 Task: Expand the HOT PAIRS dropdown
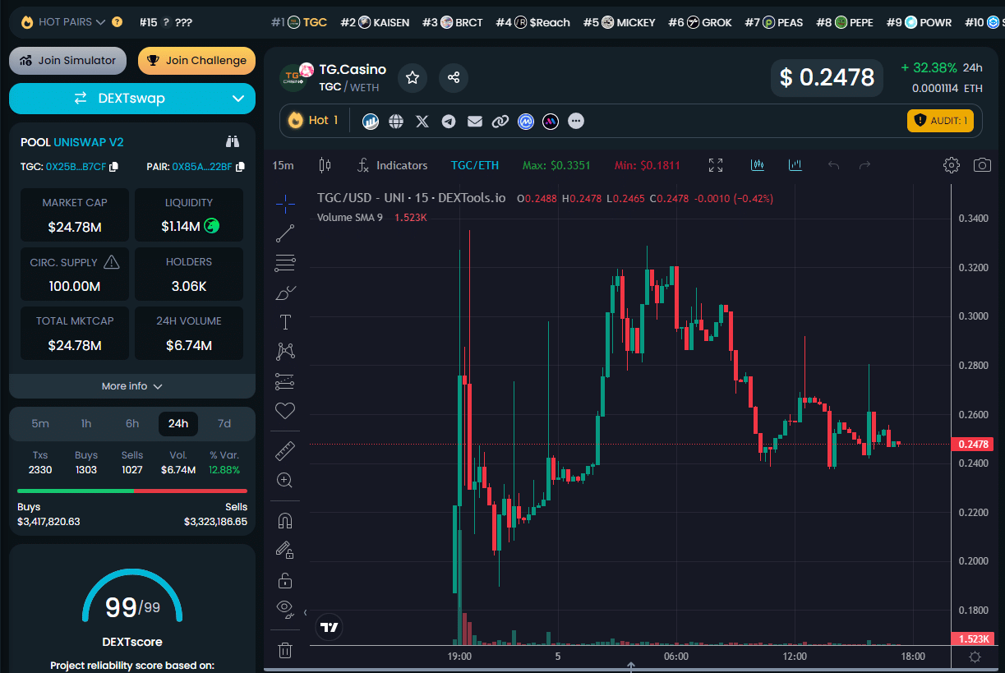72,22
